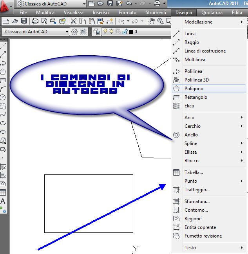Image resolution: width=248 pixels, height=254 pixels.
Task: Click Plot Preview icon
Action: (44, 21)
